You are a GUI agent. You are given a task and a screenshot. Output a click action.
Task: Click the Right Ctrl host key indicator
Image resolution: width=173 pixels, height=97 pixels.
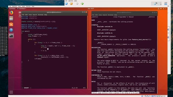coord(163,96)
